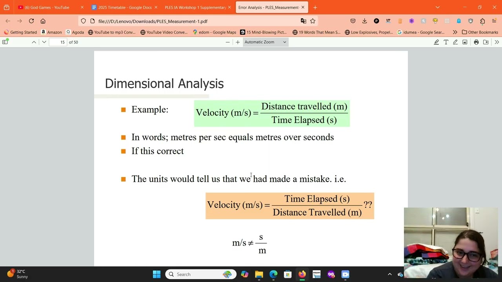
Task: Select the PDF highlight tool
Action: tap(436, 42)
